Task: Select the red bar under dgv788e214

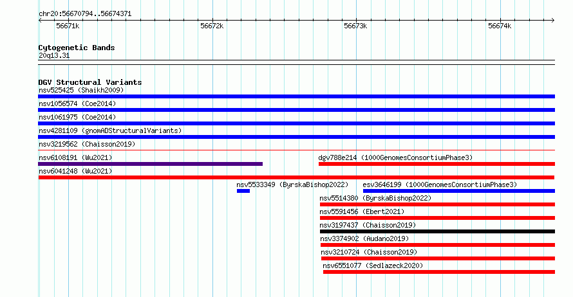Action: pyautogui.click(x=437, y=164)
